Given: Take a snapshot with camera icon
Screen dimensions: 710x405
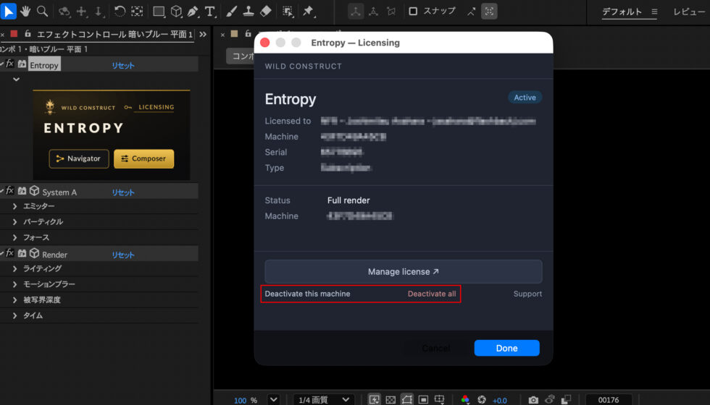Looking at the screenshot, I should tap(533, 399).
